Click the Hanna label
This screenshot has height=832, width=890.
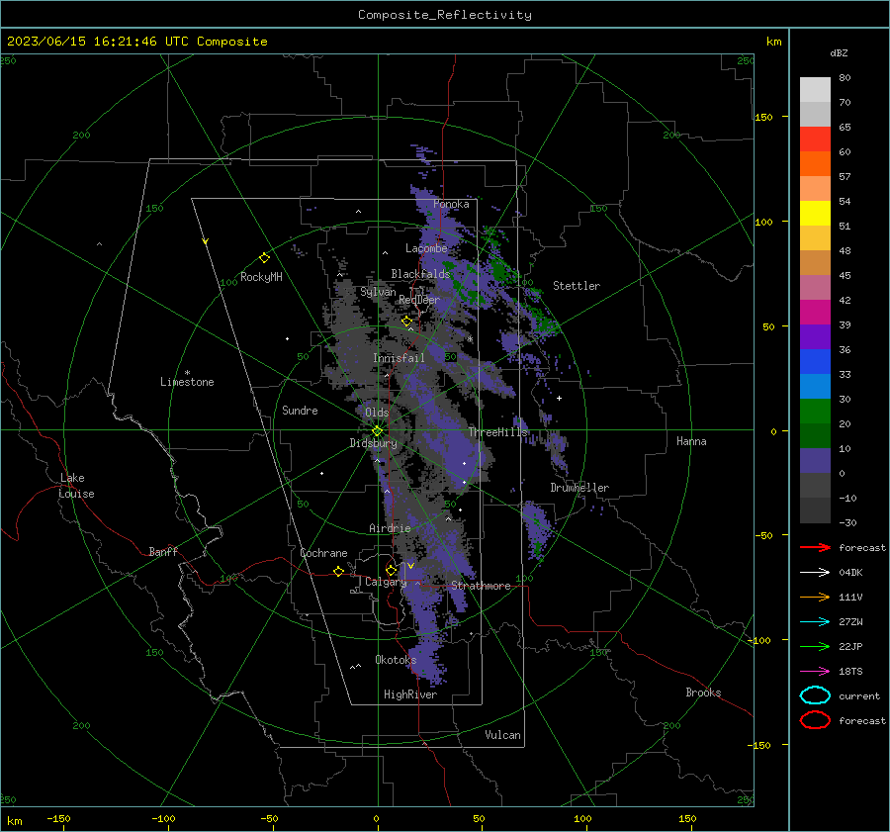click(x=691, y=441)
